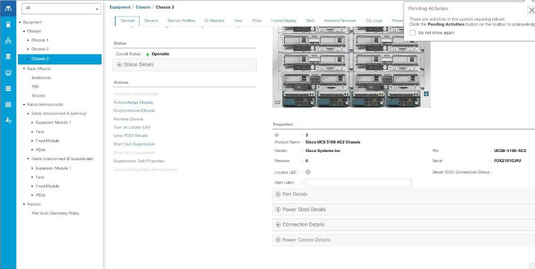
Task: Expand Chassis 1 tree node
Action: 28,40
